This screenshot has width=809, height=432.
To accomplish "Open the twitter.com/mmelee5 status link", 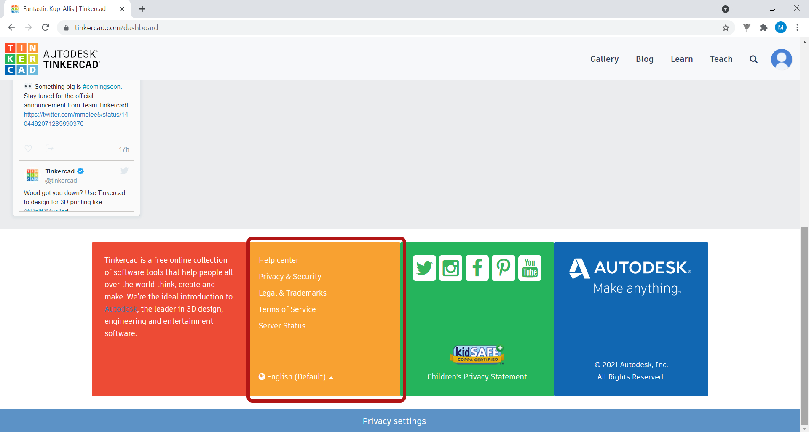I will tap(76, 119).
